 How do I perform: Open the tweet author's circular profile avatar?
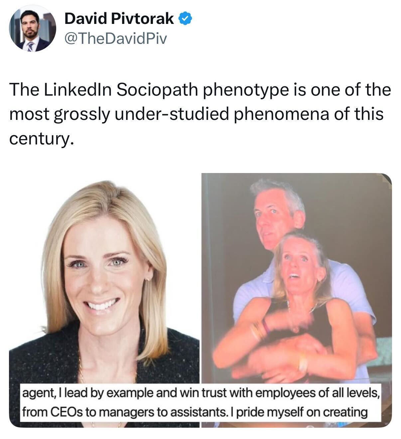pos(33,29)
